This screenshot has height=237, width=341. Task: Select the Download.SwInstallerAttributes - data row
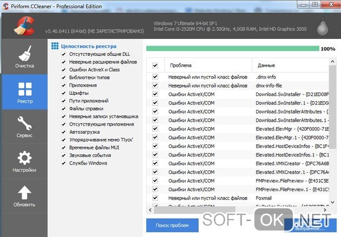[238, 111]
